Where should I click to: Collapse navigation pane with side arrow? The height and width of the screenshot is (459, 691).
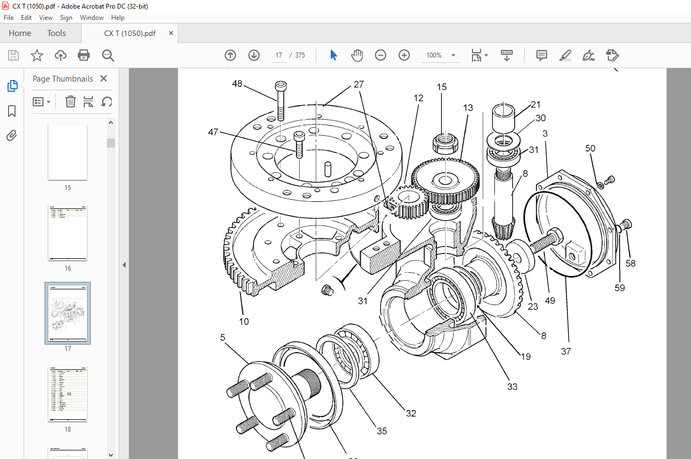[125, 265]
